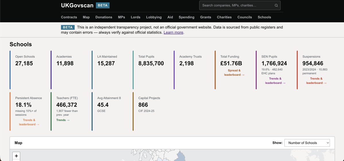
Task: Click the Schools page heading
Action: coord(21,44)
